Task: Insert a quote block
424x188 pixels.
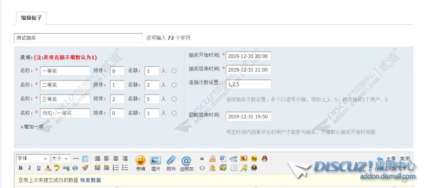Action: pyautogui.click(x=202, y=159)
